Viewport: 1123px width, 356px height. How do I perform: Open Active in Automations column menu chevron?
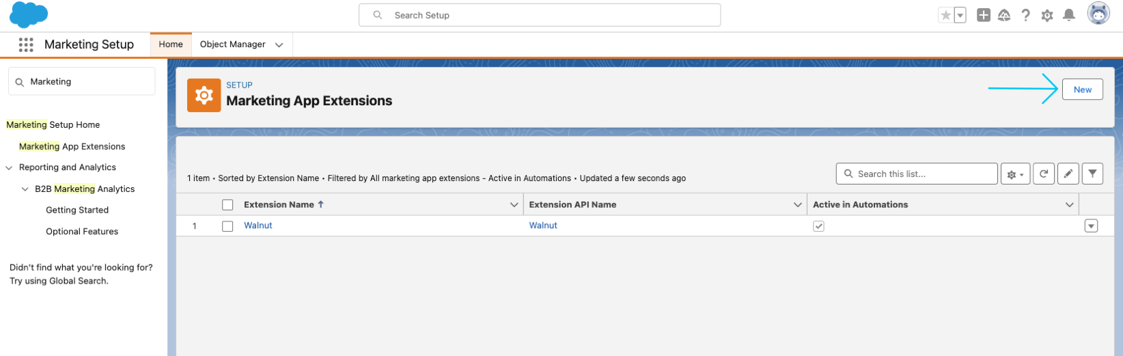1070,205
